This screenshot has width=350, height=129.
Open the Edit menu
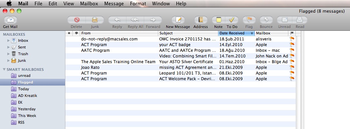(x=53, y=4)
